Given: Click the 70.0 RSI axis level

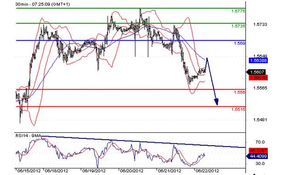Looking at the screenshot, I should tap(260, 142).
